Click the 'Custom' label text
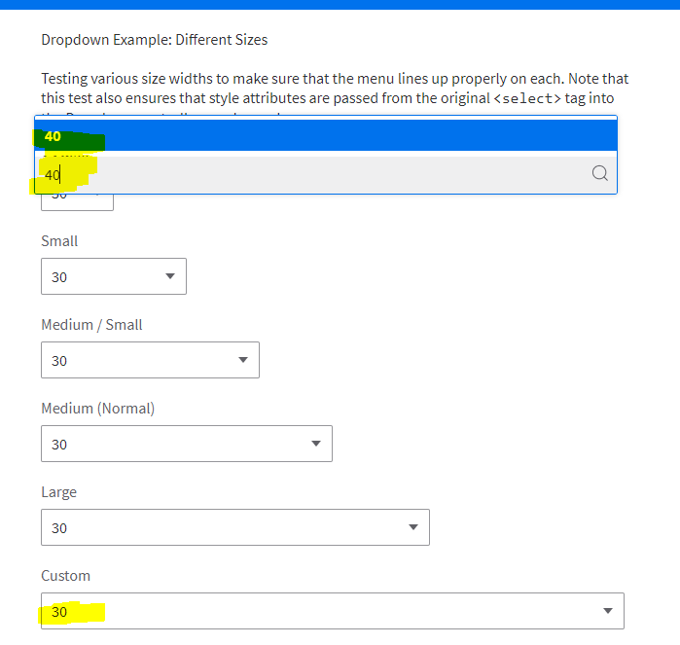 point(65,576)
